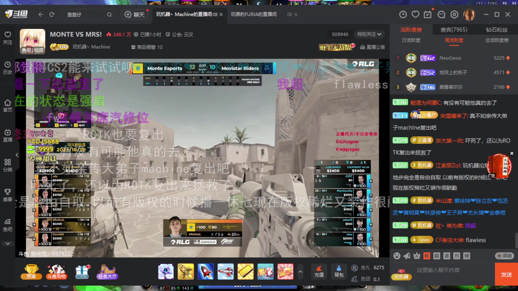This screenshot has width=518, height=291.
Task: Open 任务大厅 task hall
Action: [107, 272]
